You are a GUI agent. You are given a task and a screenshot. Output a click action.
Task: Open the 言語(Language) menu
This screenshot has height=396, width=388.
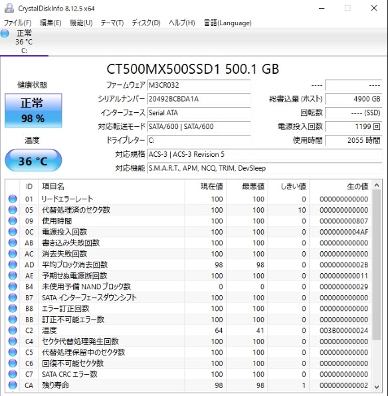pyautogui.click(x=228, y=23)
